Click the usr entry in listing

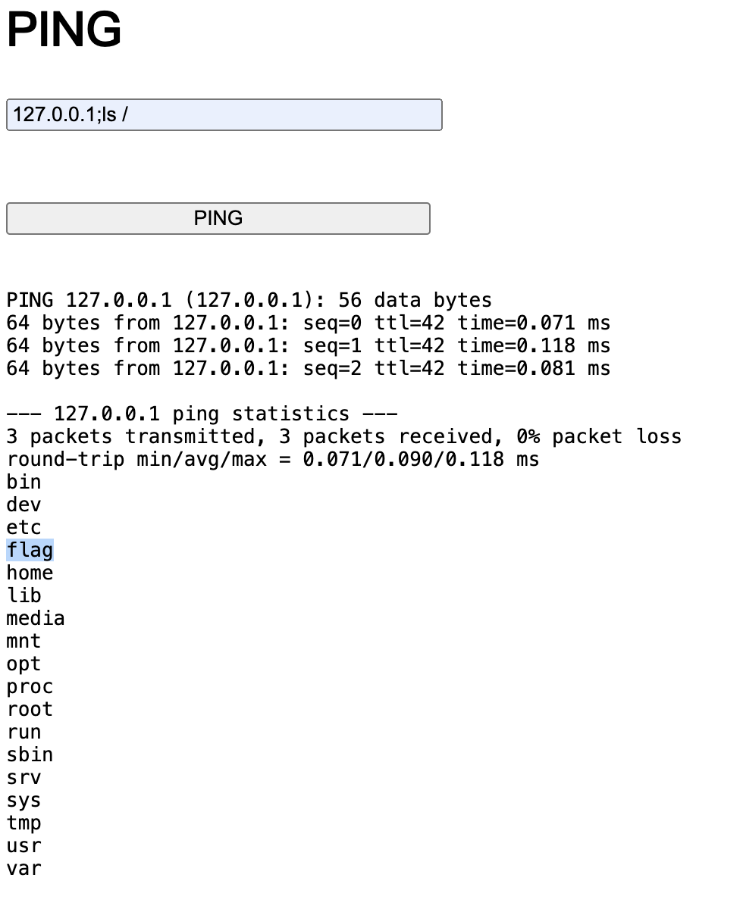pos(24,845)
